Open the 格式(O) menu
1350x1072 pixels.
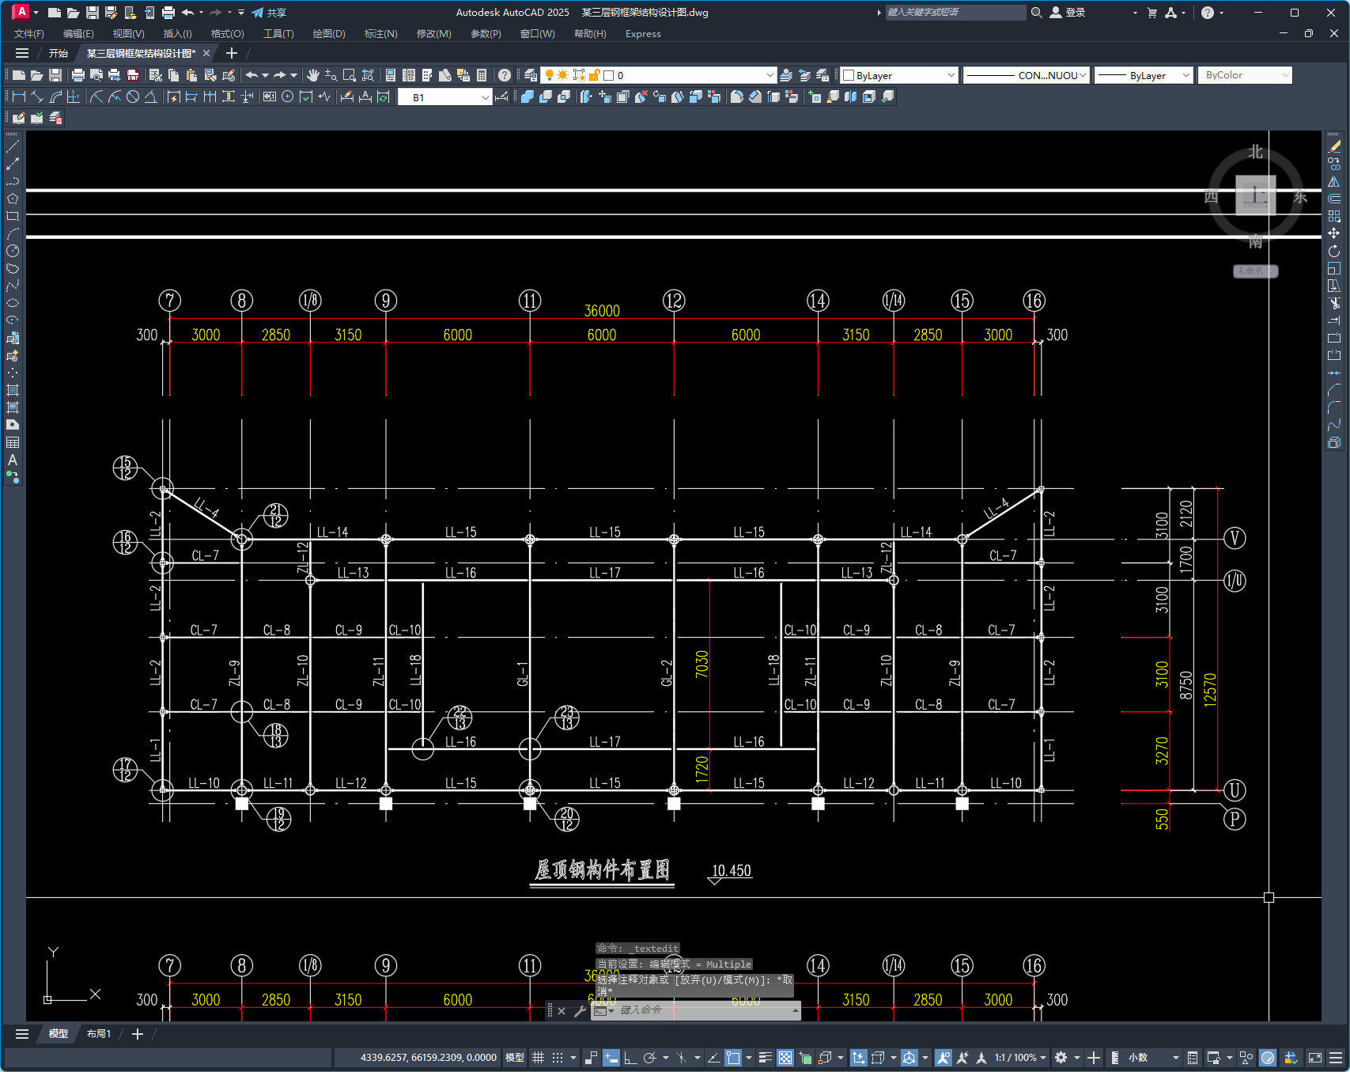click(227, 34)
